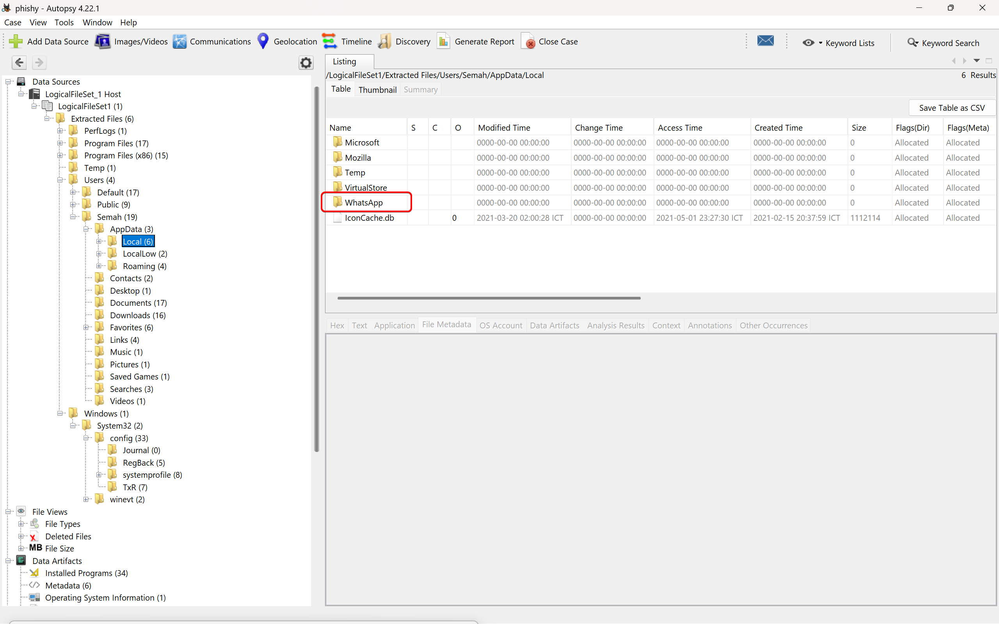Click the envelope email icon in toolbar
Screen dimensions: 999x624
point(765,41)
